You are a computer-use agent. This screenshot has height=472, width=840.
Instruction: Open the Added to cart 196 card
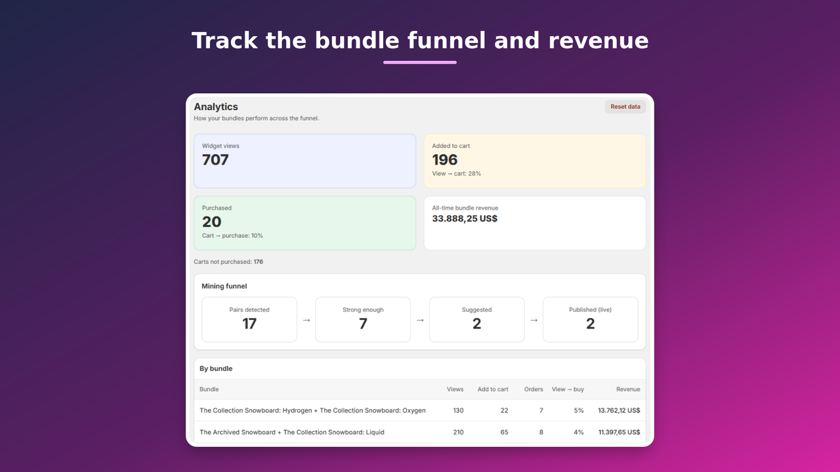[x=535, y=161]
